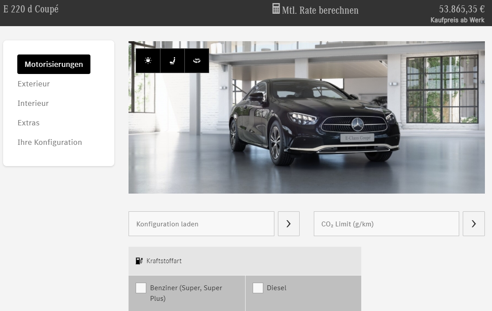492x311 pixels.
Task: Focus the Konfiguration laden input field
Action: 201,224
